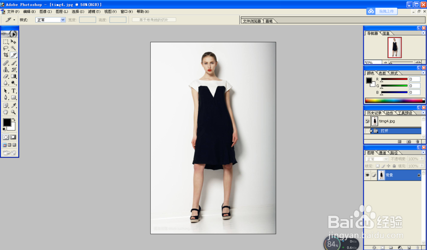Open 不透明度 opacity slider arrow
Viewport: 427px width, 250px height.
[422, 158]
